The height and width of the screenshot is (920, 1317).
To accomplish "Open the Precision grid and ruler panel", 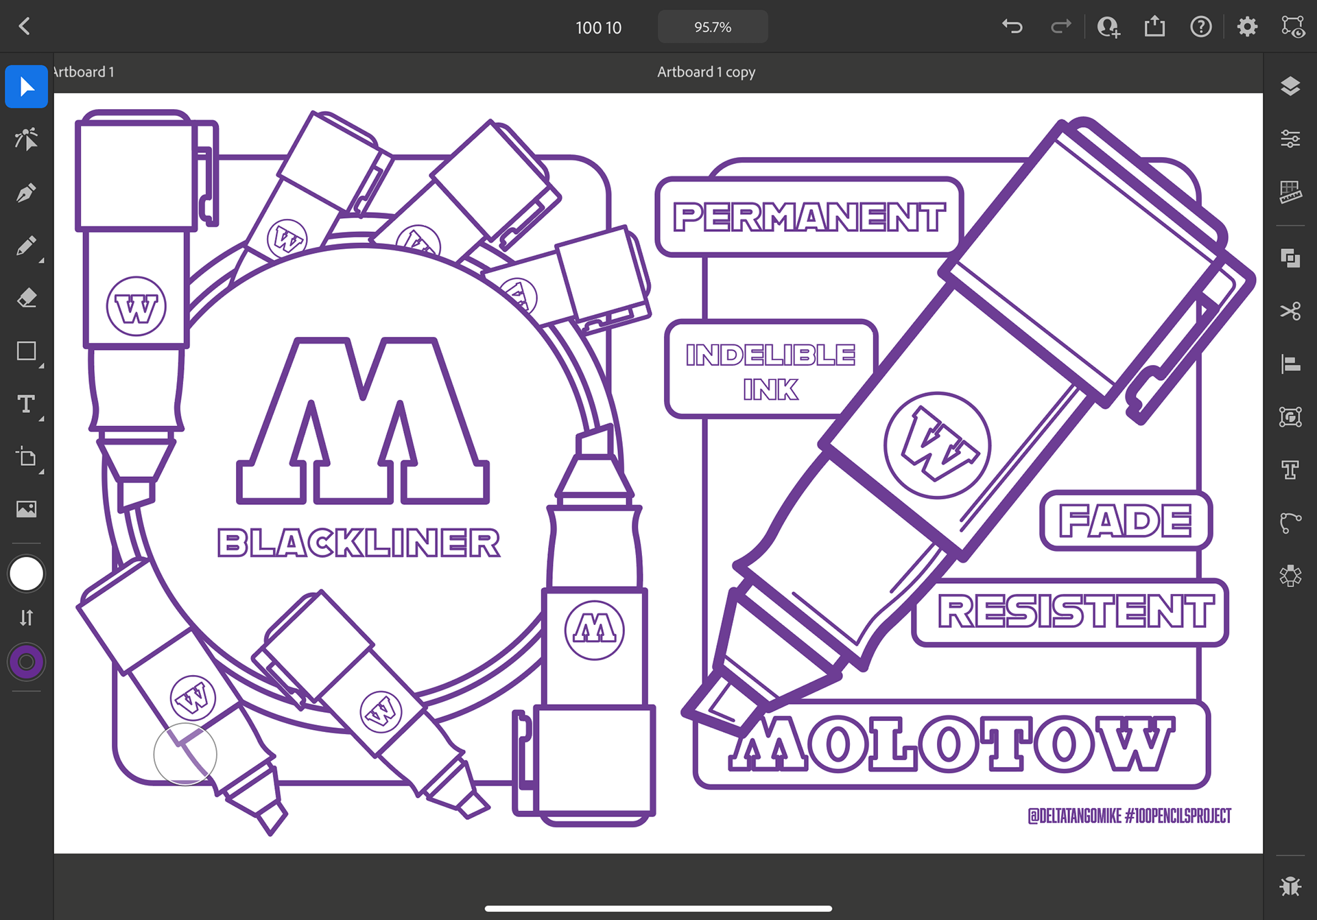I will pyautogui.click(x=1290, y=192).
